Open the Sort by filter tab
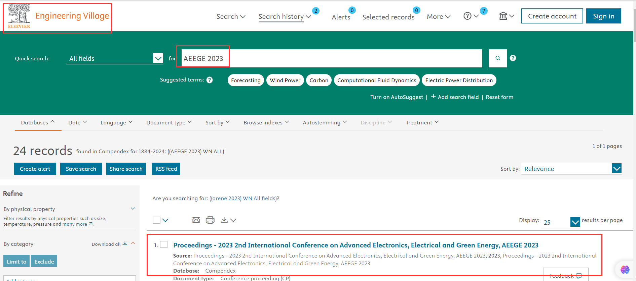Viewport: 636px width, 281px height. click(218, 122)
